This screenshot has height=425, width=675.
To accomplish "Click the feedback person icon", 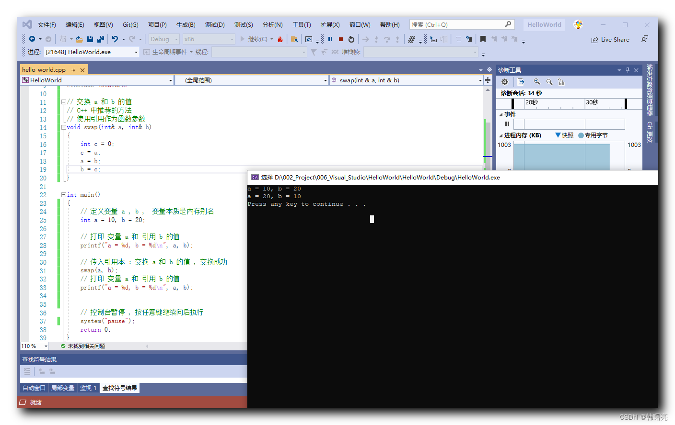I will 645,39.
